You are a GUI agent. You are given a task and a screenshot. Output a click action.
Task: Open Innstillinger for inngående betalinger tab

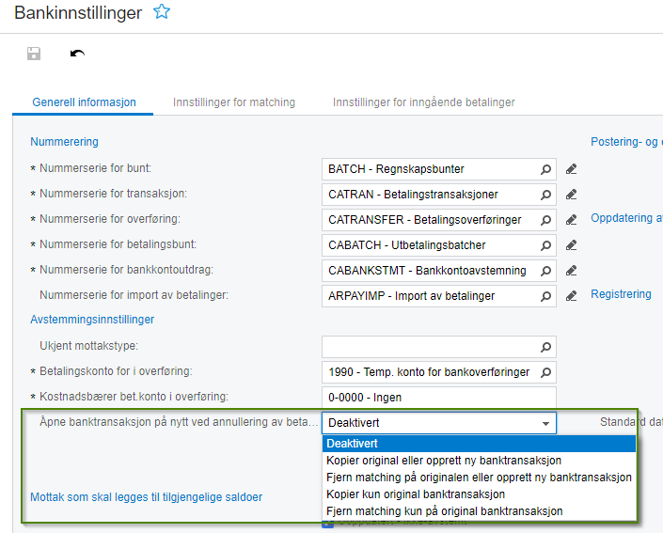click(423, 102)
